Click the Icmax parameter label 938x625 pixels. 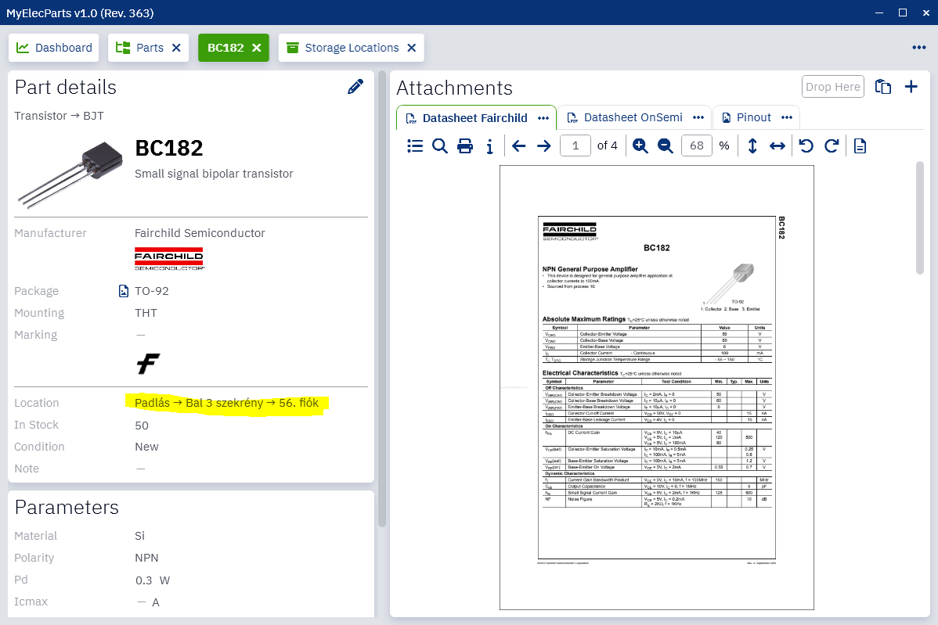pyautogui.click(x=31, y=602)
